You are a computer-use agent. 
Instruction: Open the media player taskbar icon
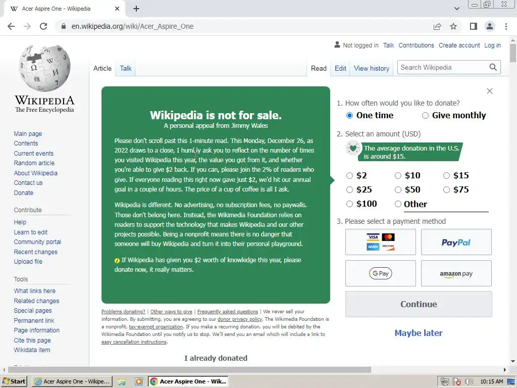tap(138, 382)
